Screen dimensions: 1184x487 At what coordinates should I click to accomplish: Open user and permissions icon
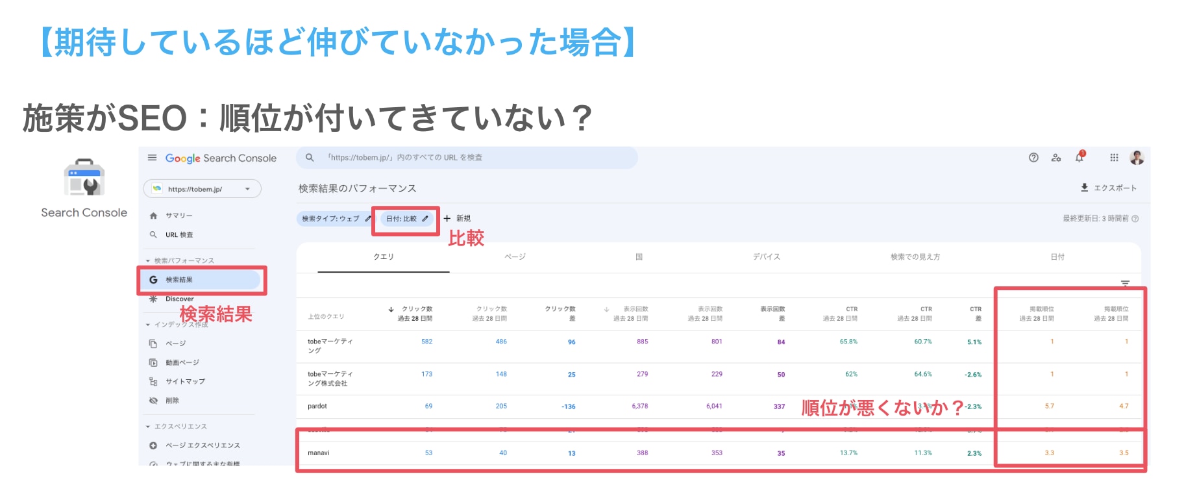(1056, 157)
